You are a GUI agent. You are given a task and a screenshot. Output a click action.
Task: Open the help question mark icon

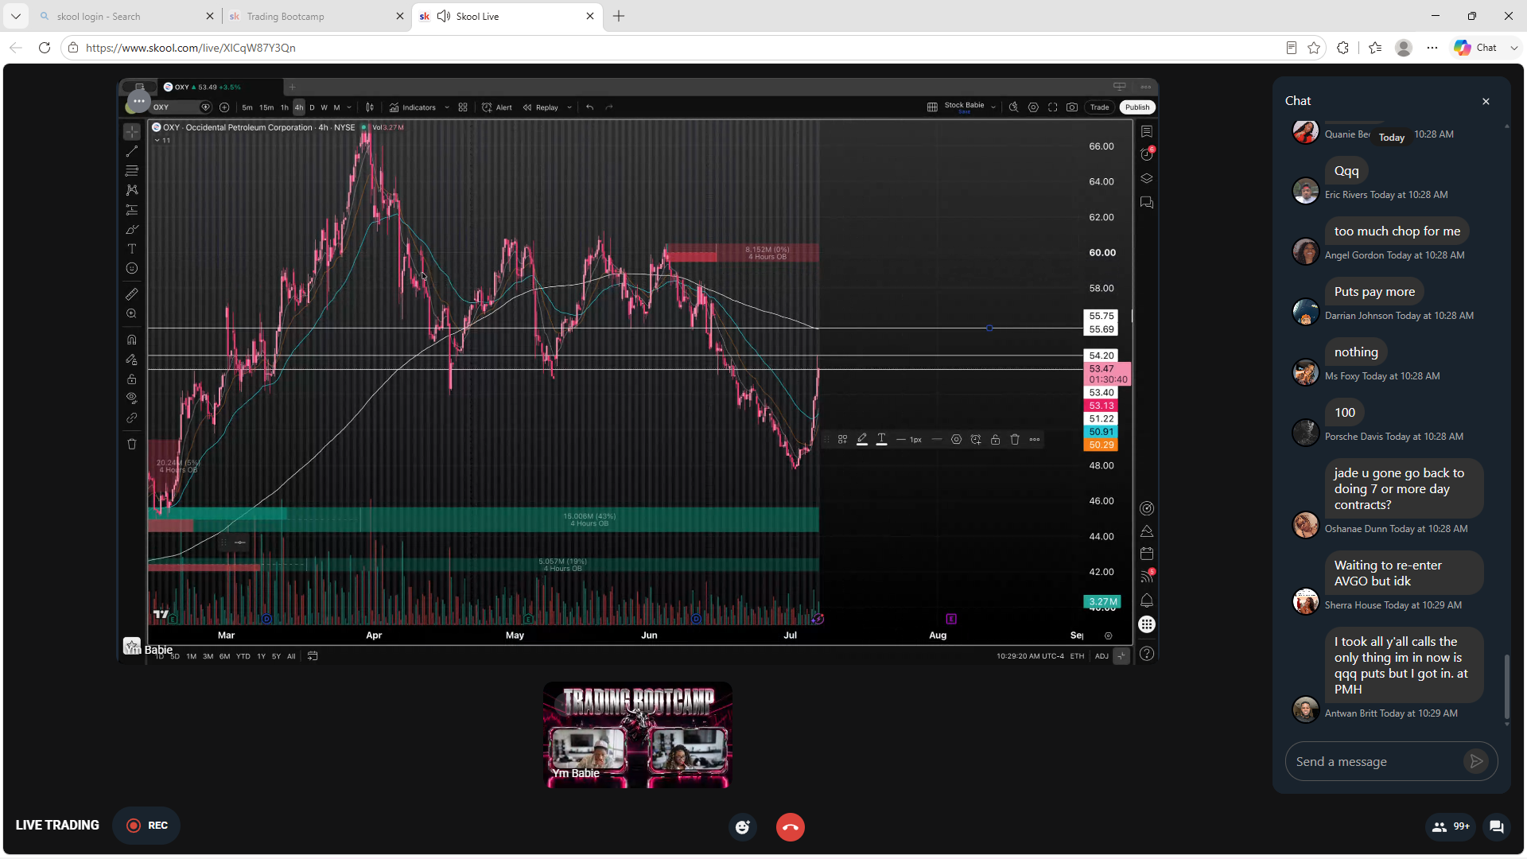click(x=1147, y=654)
